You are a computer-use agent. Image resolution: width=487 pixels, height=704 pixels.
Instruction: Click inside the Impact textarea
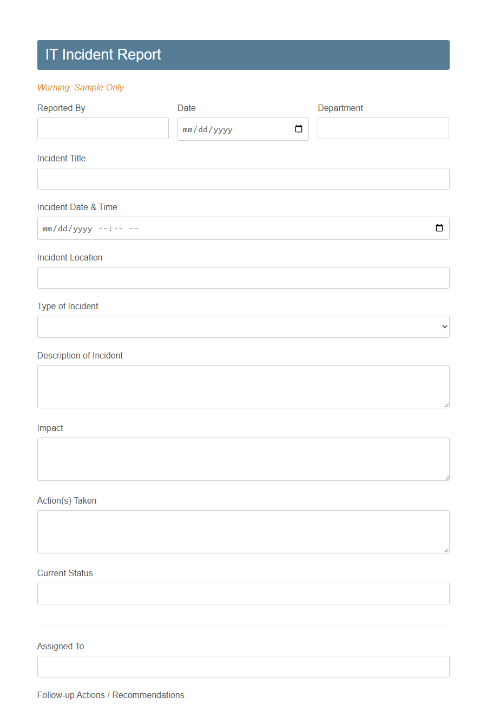pos(243,459)
